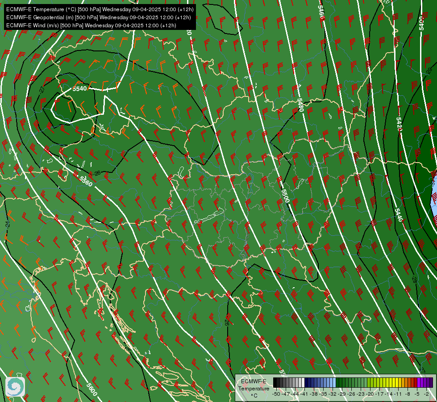Click the 5600 geopotential contour label
Screen dimensions: 437x402
[92, 389]
